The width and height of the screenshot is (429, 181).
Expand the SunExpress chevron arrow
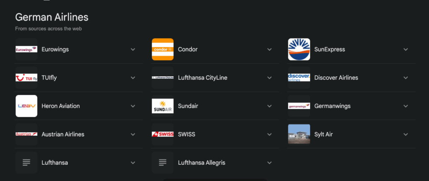click(x=406, y=49)
